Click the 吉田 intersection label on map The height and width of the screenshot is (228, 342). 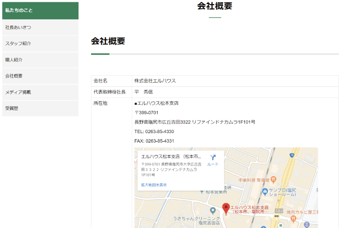[279, 211]
